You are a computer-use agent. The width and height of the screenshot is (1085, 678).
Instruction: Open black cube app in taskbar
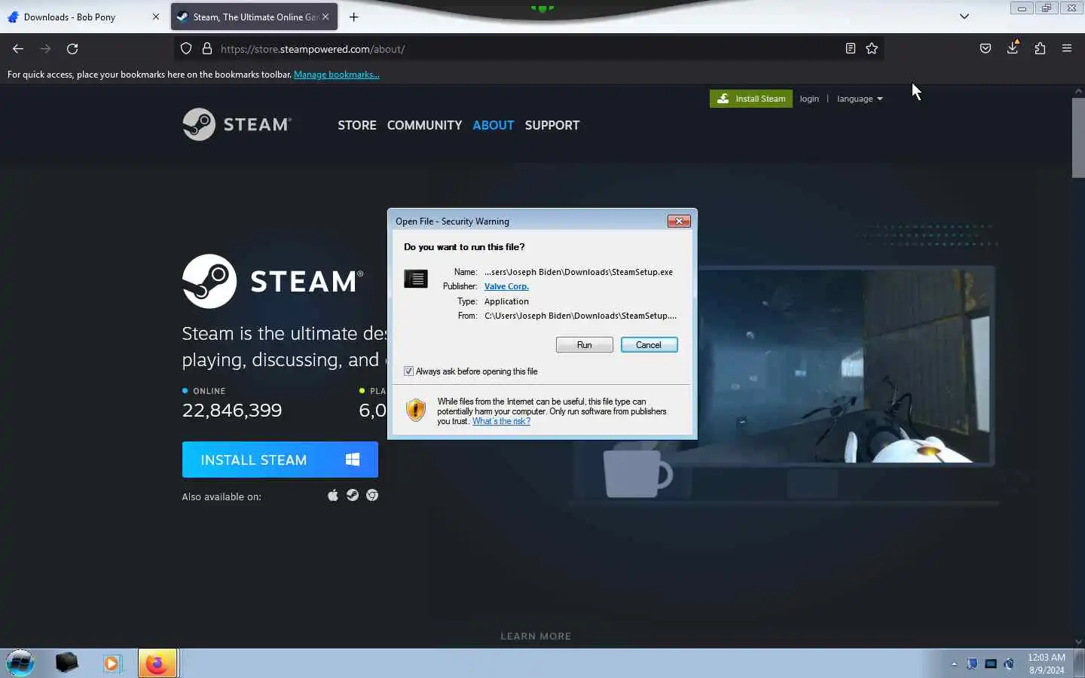67,663
